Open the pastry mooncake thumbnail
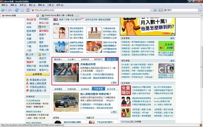This screenshot has width=203, height=127. (94, 47)
